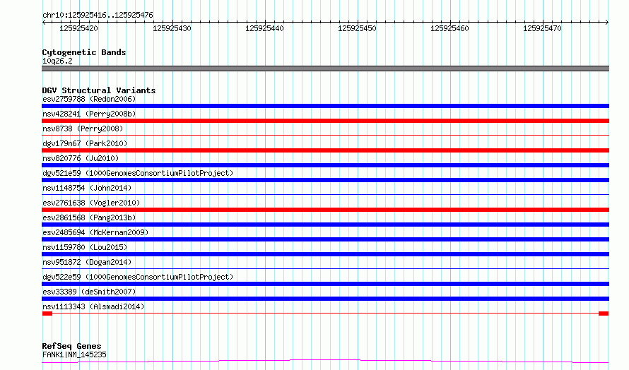The height and width of the screenshot is (370, 629).
Task: Click blue bar of dgv522e59 variant
Action: (325, 284)
